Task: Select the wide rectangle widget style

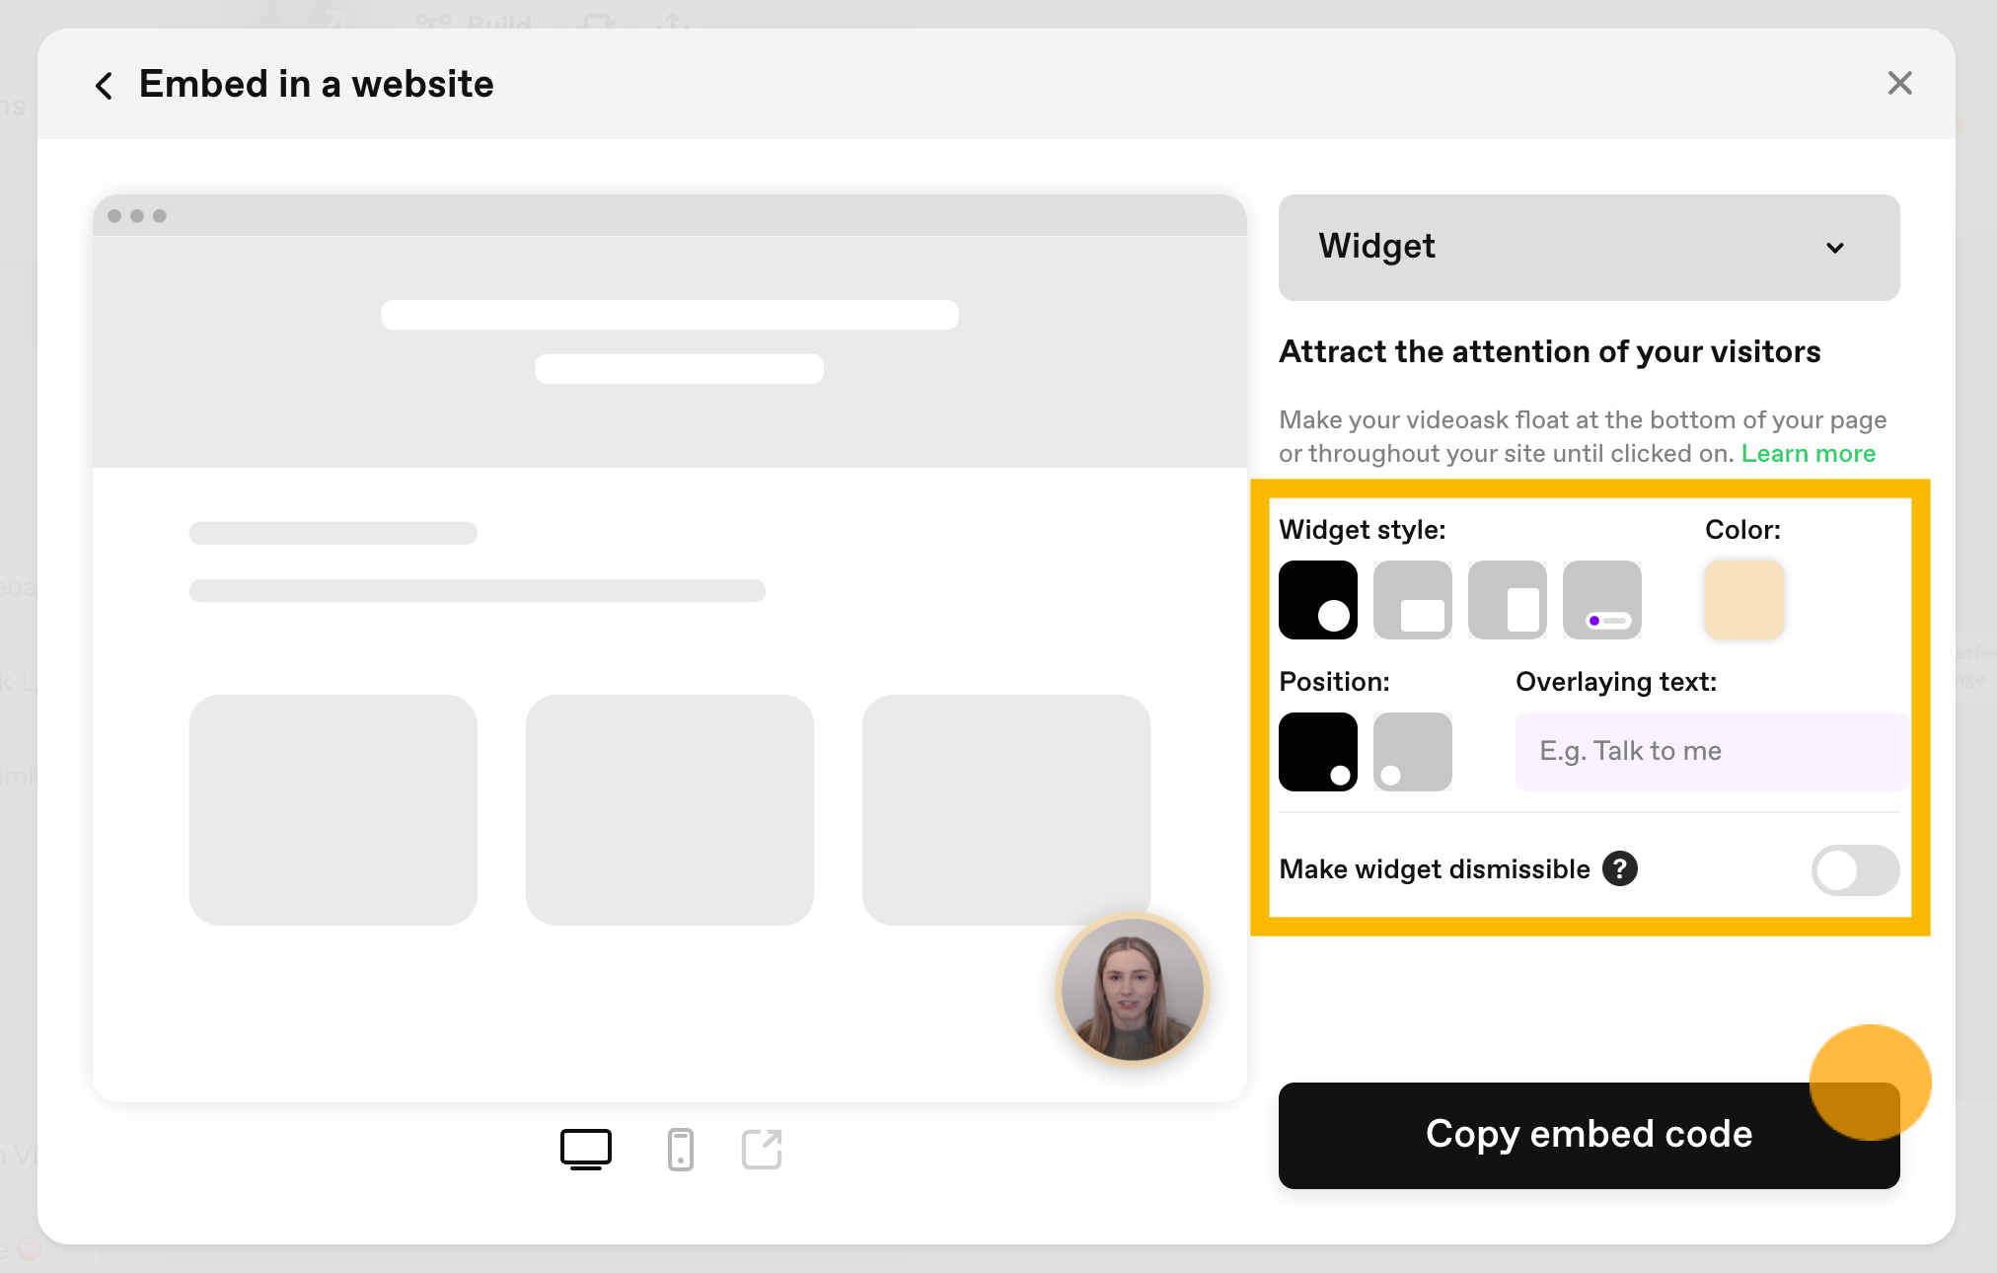Action: (x=1413, y=600)
